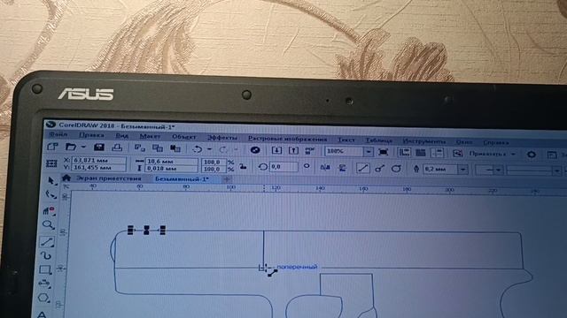567x318 pixels.
Task: Open the Файл menu
Action: coord(58,134)
